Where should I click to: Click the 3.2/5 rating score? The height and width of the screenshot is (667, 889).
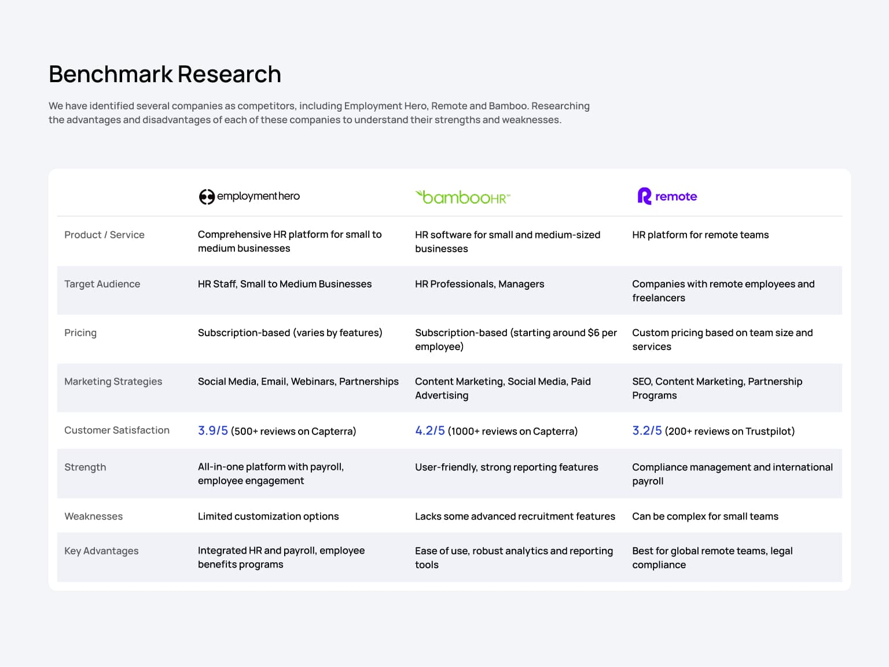(x=647, y=430)
